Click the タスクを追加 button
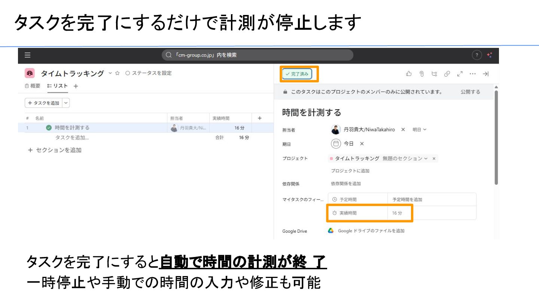The image size is (539, 303). [43, 103]
